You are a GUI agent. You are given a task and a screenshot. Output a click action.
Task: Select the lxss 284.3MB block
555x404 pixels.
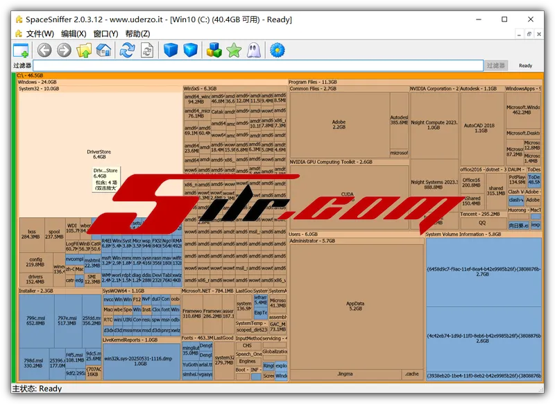(31, 235)
